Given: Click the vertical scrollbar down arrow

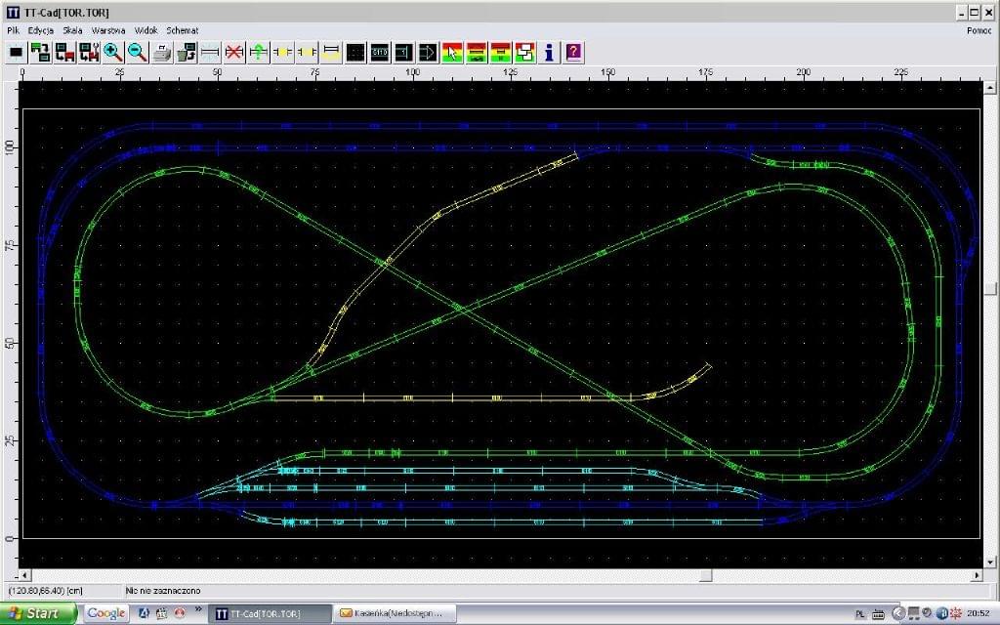Looking at the screenshot, I should [990, 562].
